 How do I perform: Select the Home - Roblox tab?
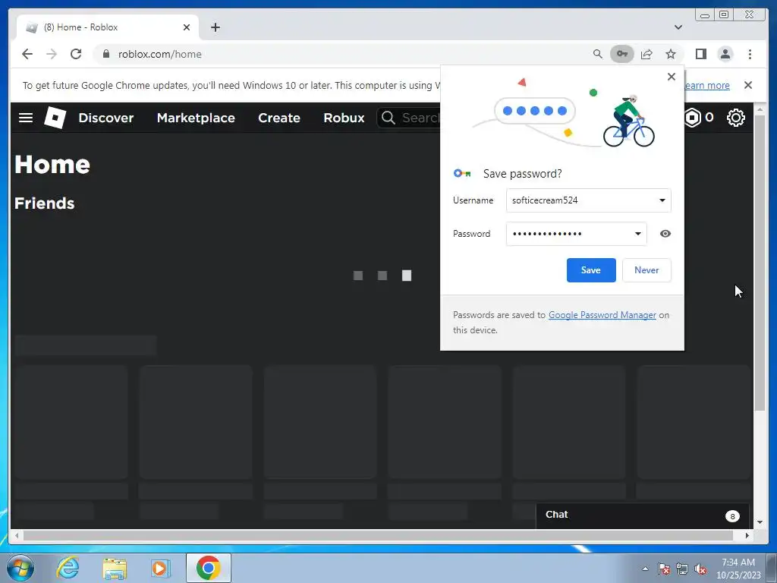108,27
